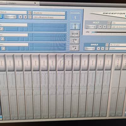The width and height of the screenshot is (126, 126).
Task: Click the Save File button in the MULTI section
Action: pyautogui.click(x=91, y=27)
